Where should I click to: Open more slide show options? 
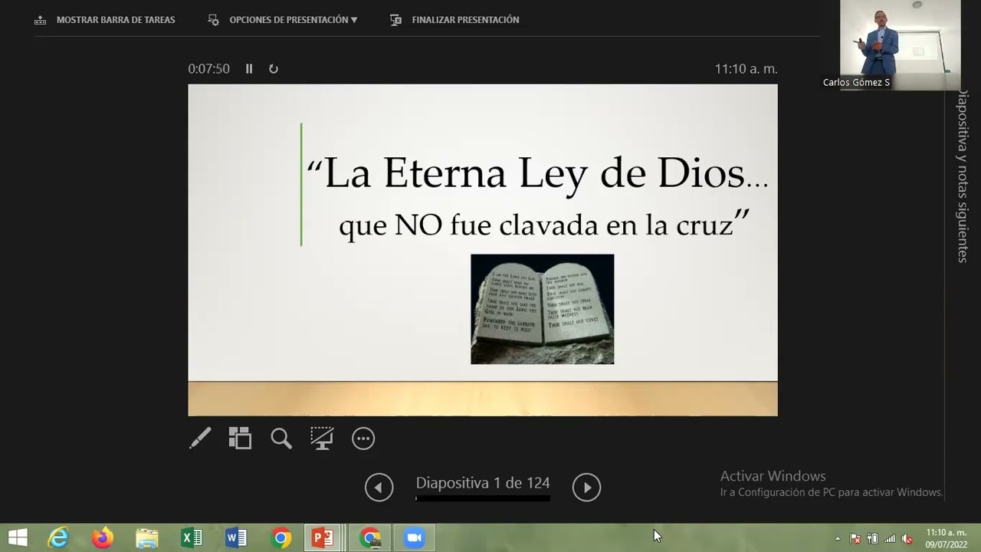(363, 439)
